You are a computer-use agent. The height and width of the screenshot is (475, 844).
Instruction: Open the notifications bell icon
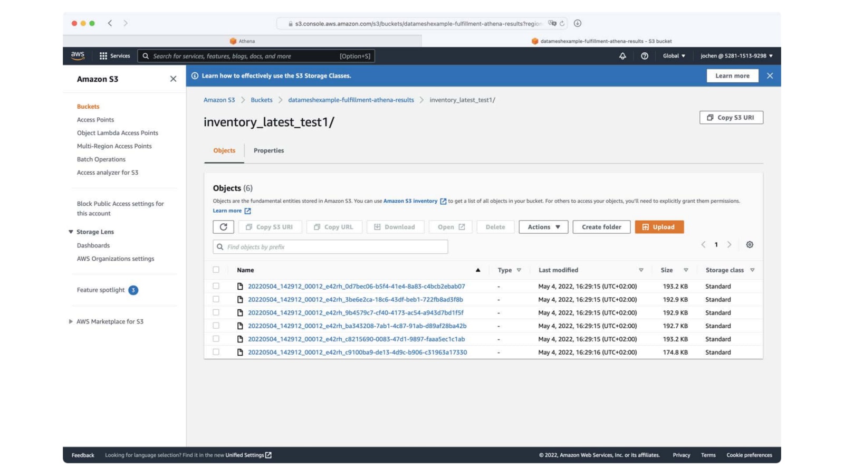pos(622,56)
